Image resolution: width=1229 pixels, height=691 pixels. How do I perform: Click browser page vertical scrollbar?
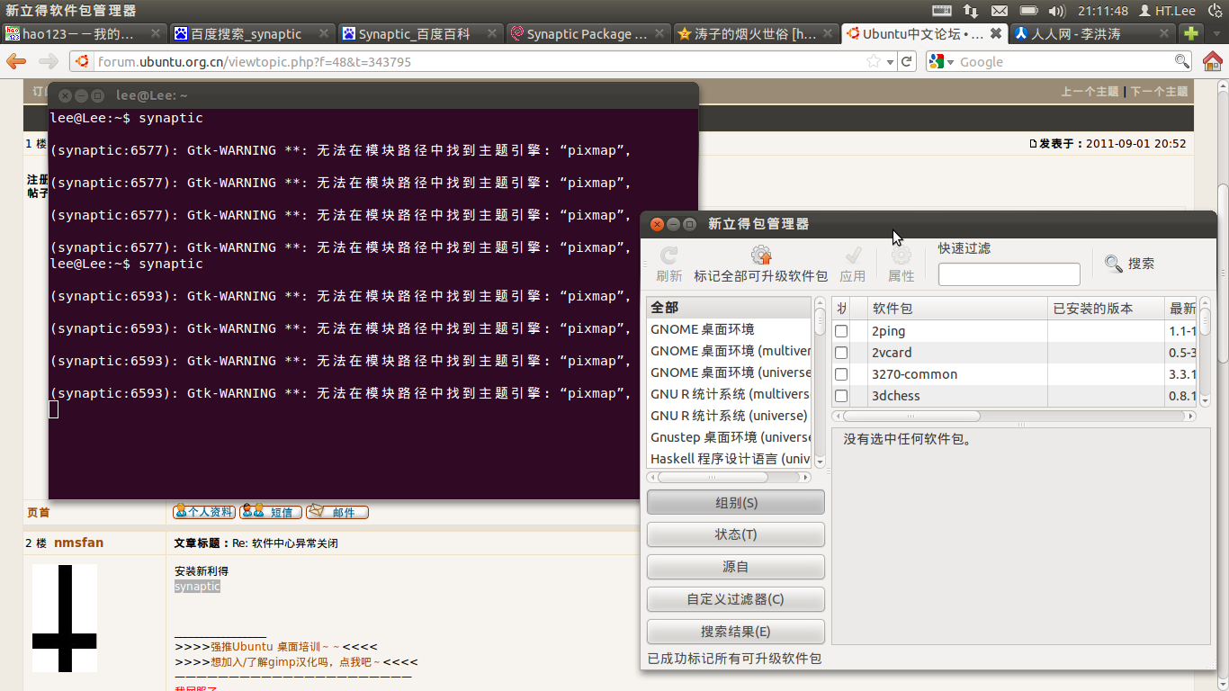coord(1223,387)
